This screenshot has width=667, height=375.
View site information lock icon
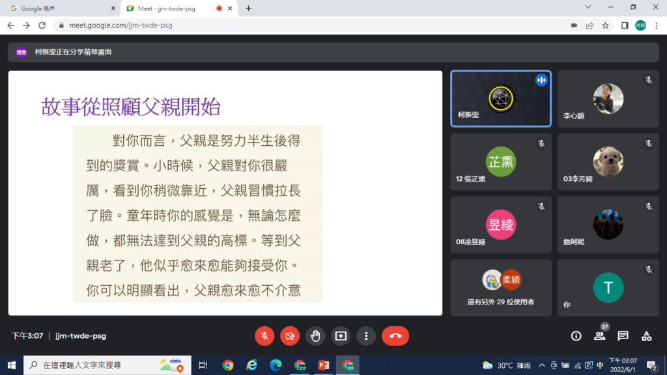point(61,25)
